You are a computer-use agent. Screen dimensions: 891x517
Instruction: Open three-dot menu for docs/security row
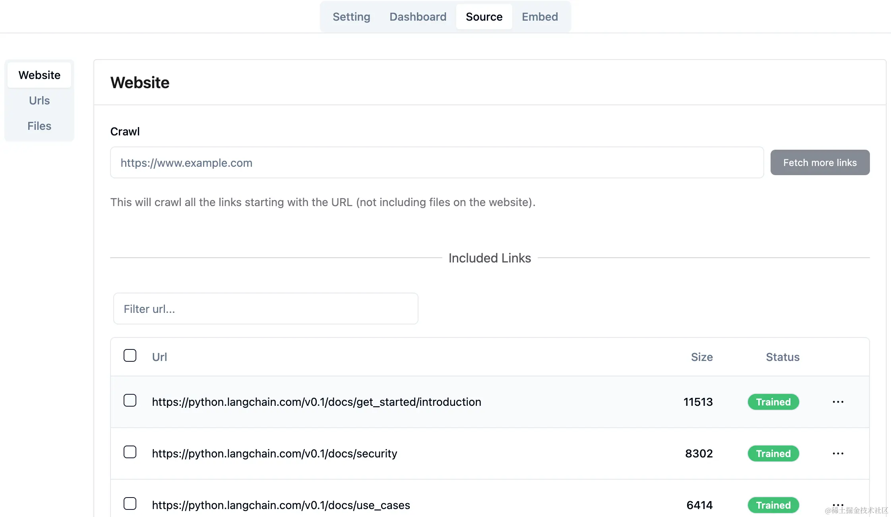click(838, 453)
